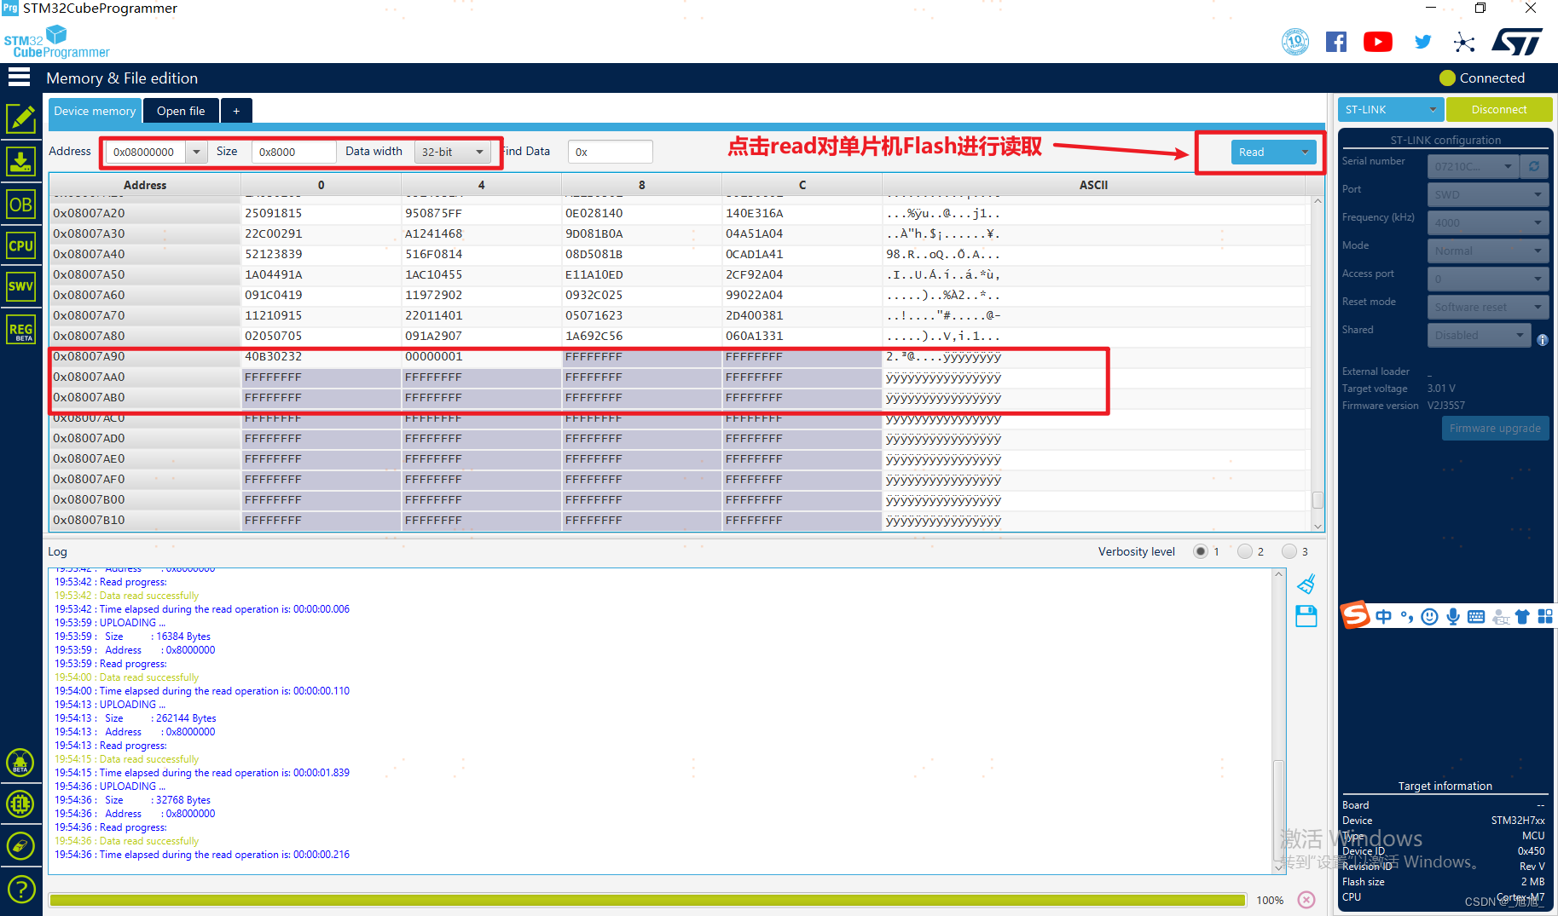Click the bug Beta icon in sidebar

tap(20, 763)
